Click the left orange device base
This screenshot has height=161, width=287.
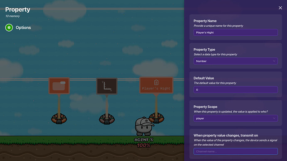pos(59,119)
